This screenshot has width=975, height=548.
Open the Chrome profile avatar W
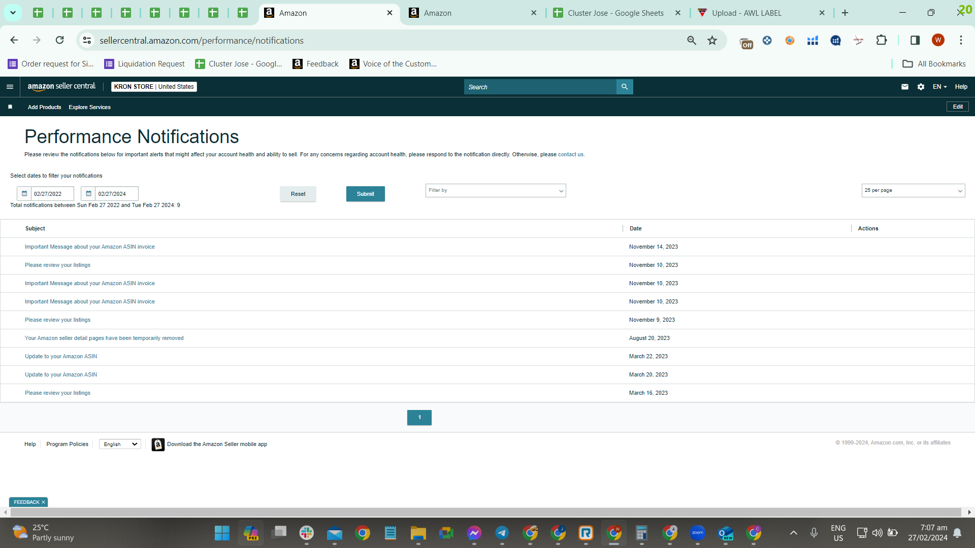click(938, 40)
